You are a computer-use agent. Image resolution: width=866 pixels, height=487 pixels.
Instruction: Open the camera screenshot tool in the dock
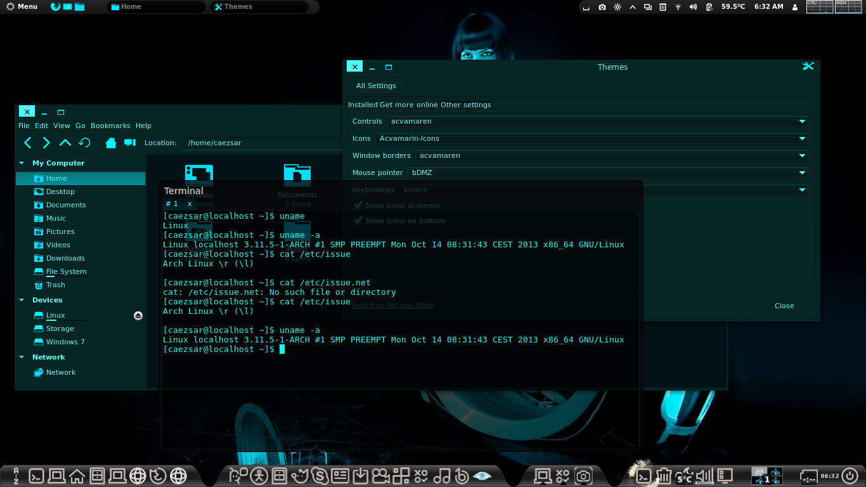583,475
